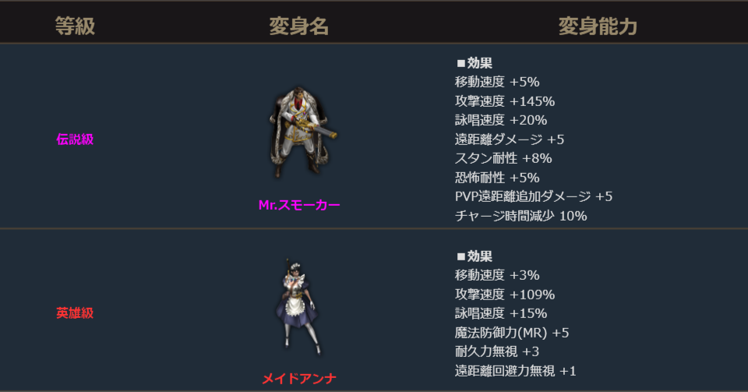Image resolution: width=748 pixels, height=392 pixels.
Task: Click the 攻撃速度 +109% stat line
Action: (504, 295)
